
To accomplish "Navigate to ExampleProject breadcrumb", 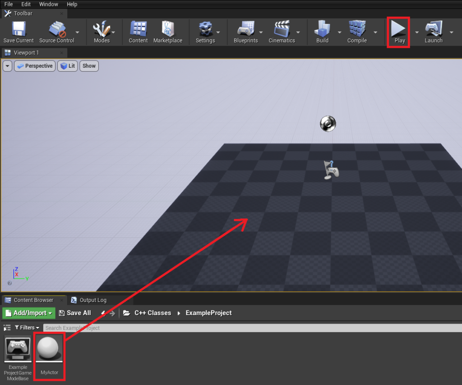I will pos(208,313).
